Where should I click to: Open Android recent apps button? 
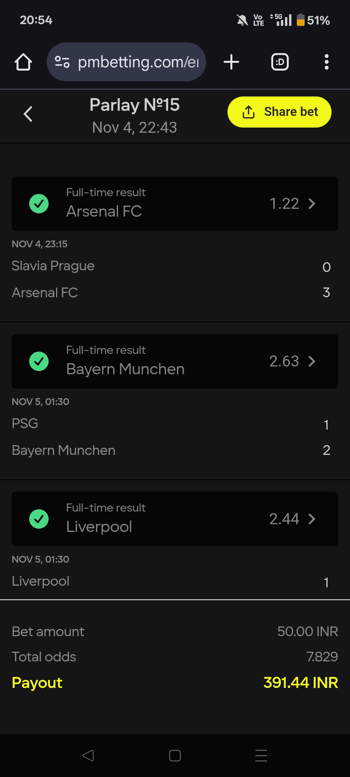(261, 756)
